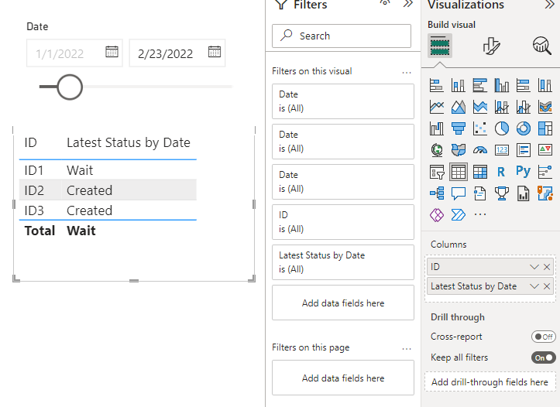Viewport: 560px width, 407px height.
Task: Choose the Python visual icon
Action: click(524, 172)
